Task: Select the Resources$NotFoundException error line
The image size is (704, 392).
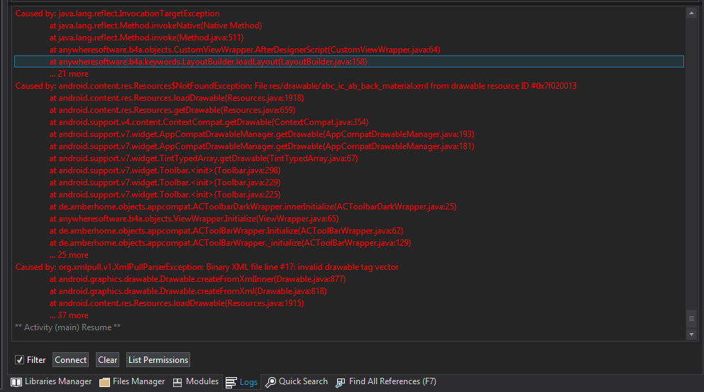Action: click(295, 86)
